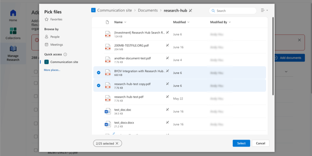The height and width of the screenshot is (156, 312).
Task: Click the Quick access info icon
Action: 65,54
